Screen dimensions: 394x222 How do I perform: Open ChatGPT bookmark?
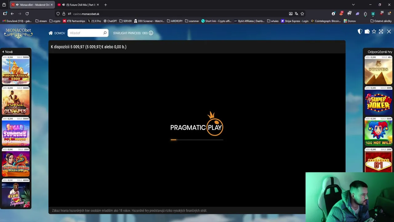(110, 21)
